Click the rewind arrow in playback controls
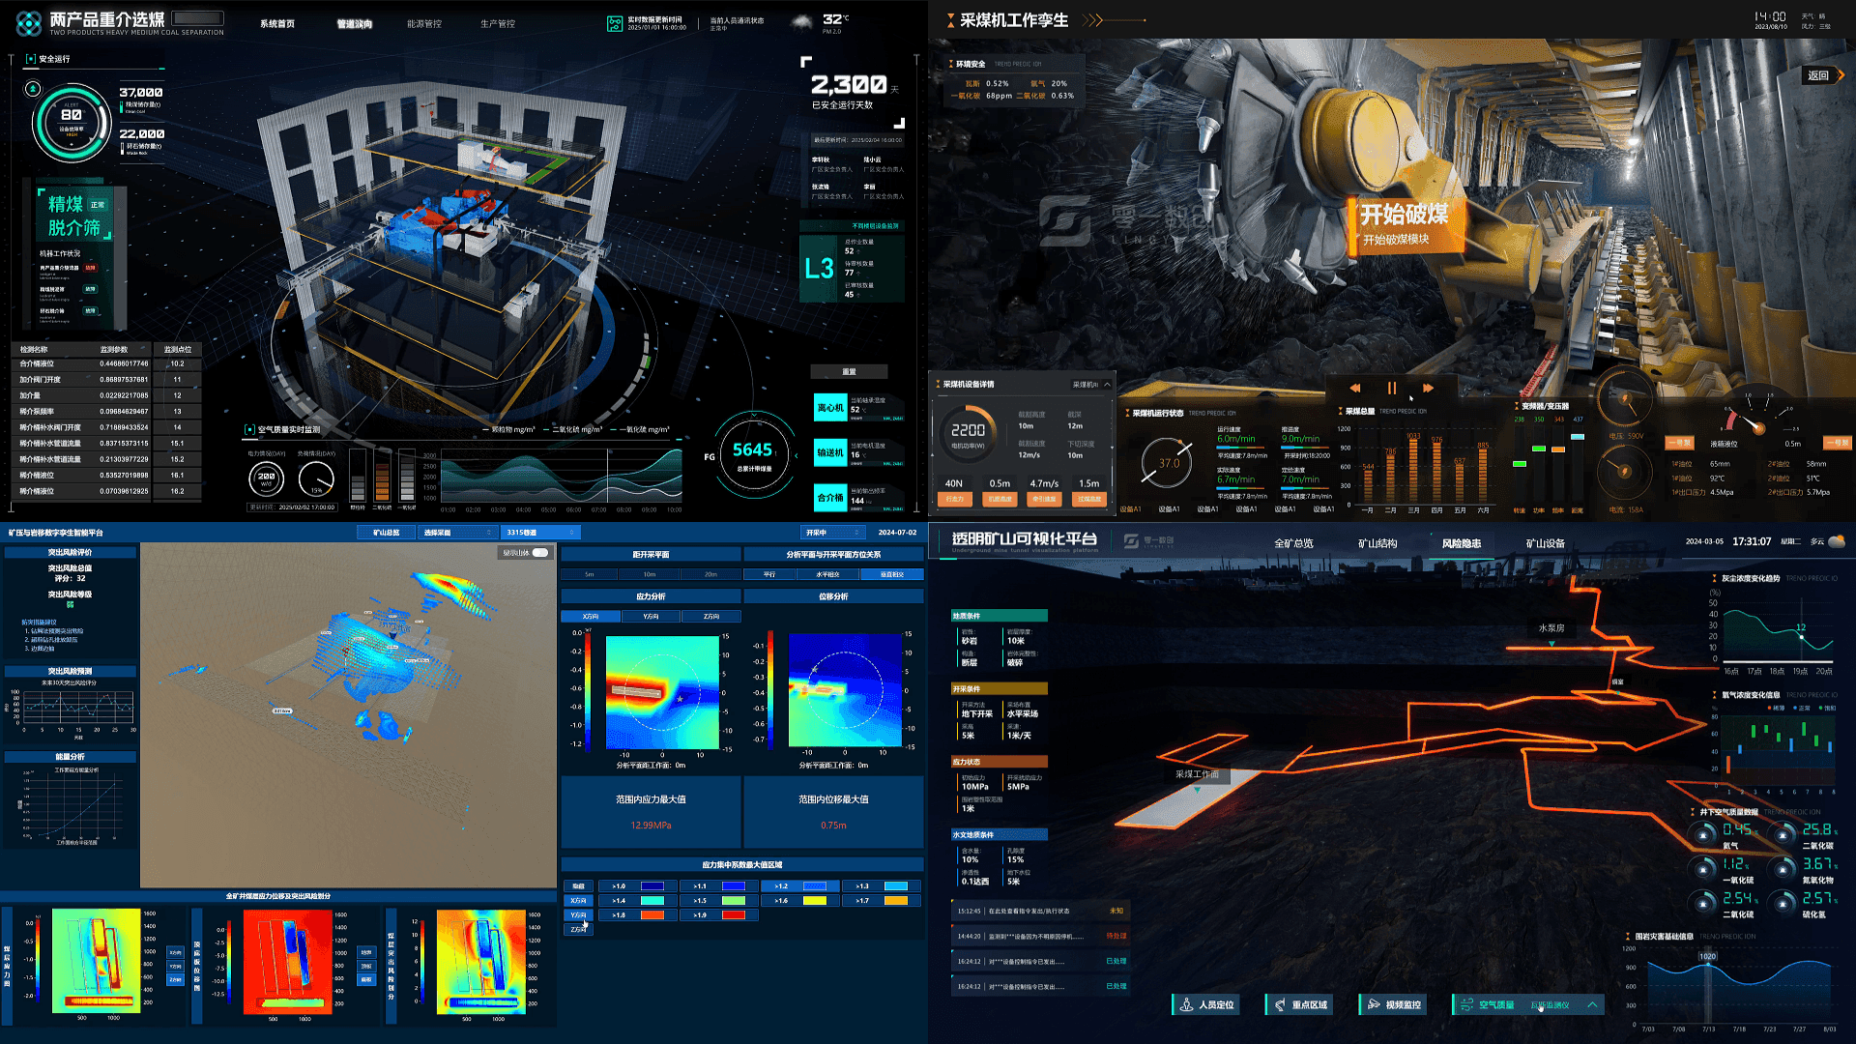 click(1354, 388)
